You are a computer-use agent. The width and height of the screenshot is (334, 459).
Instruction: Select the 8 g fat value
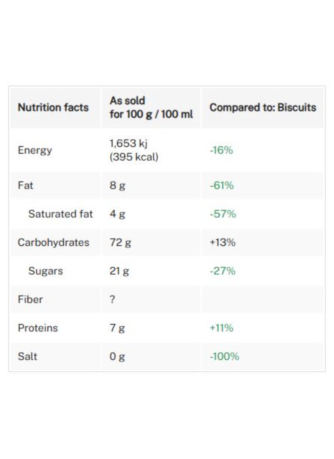pyautogui.click(x=117, y=185)
